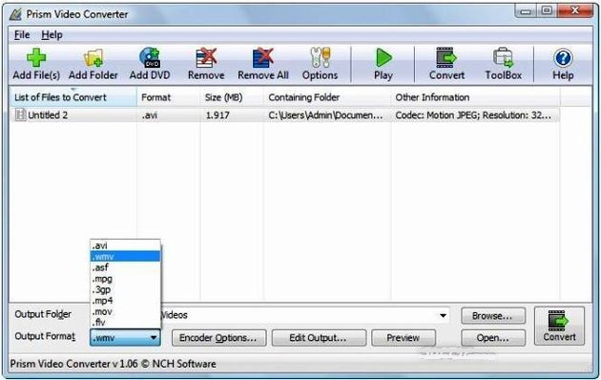Viewport: 601px width, 380px height.
Task: Click the blue Help question-mark icon
Action: [x=563, y=58]
